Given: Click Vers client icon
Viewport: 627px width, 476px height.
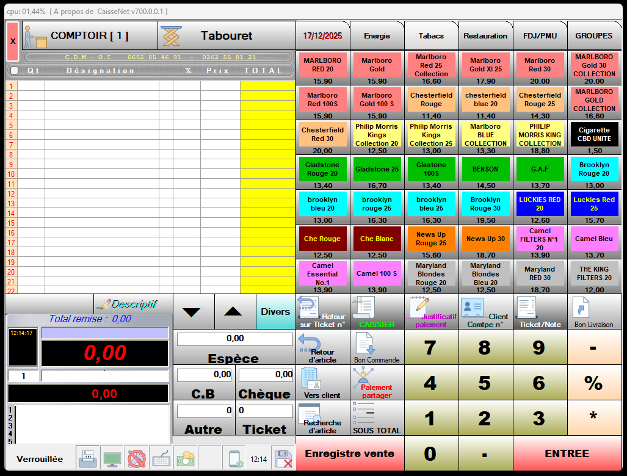Looking at the screenshot, I should pyautogui.click(x=323, y=383).
